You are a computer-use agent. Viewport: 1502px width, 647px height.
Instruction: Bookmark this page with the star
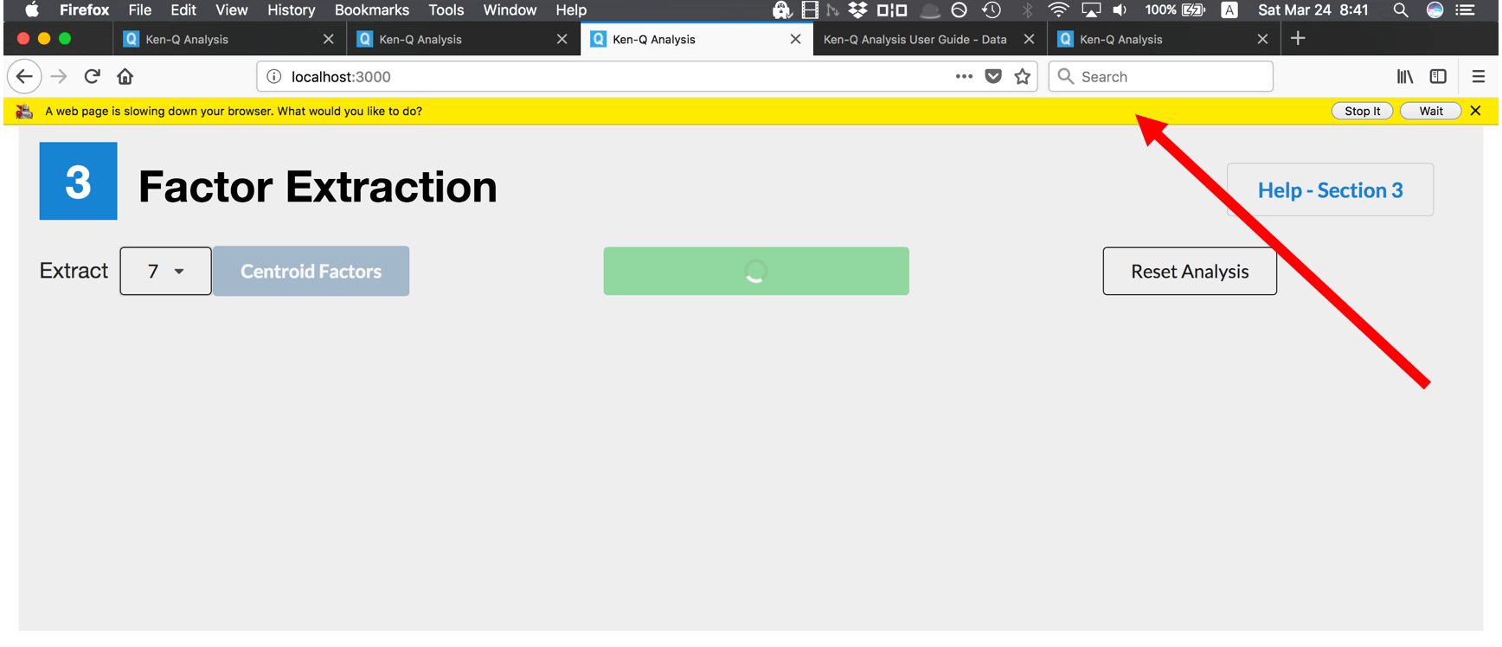click(1022, 76)
